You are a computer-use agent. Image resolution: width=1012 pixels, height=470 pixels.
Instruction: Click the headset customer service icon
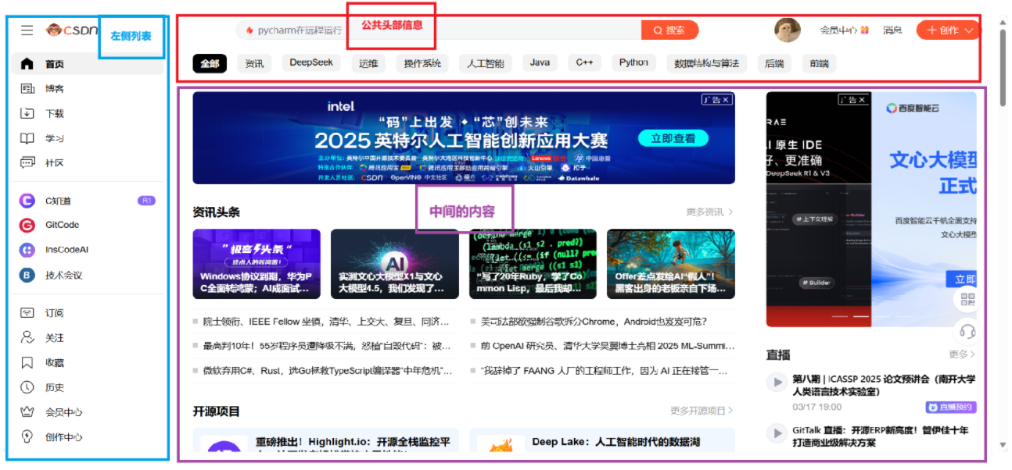(967, 331)
